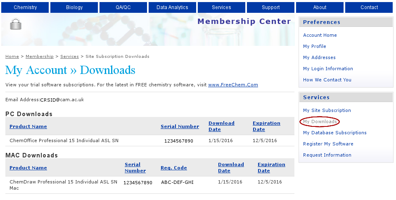
Task: Open How We Contact You link
Action: pos(327,80)
